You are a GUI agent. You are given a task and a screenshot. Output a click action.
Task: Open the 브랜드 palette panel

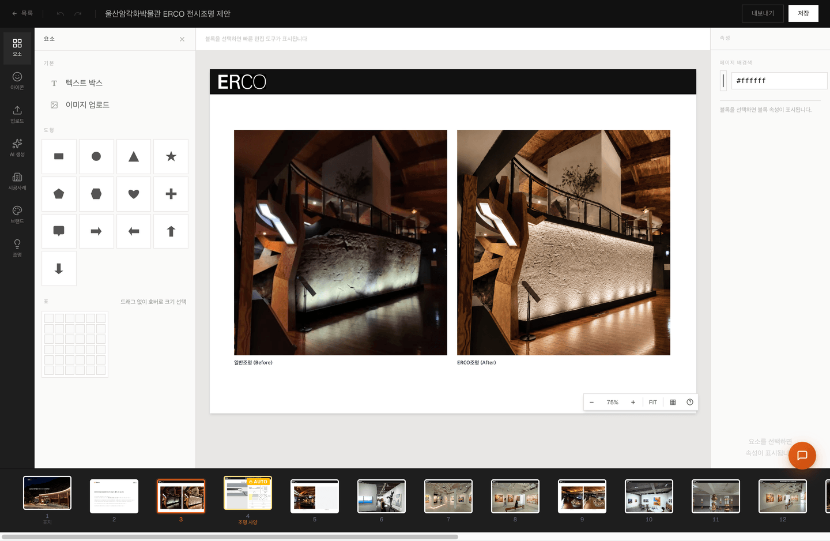[17, 215]
